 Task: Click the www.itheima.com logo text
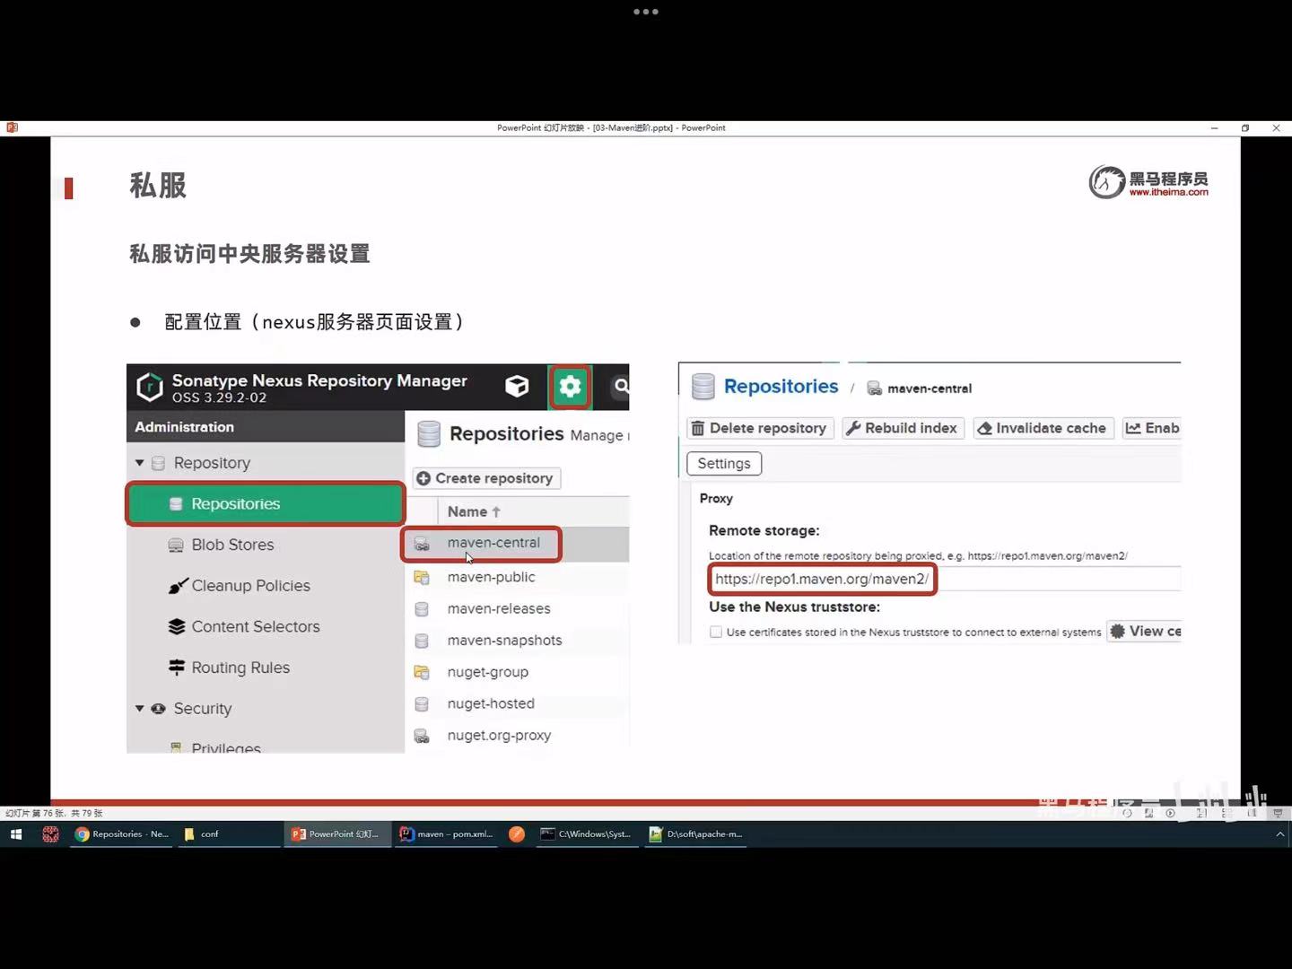pyautogui.click(x=1168, y=192)
